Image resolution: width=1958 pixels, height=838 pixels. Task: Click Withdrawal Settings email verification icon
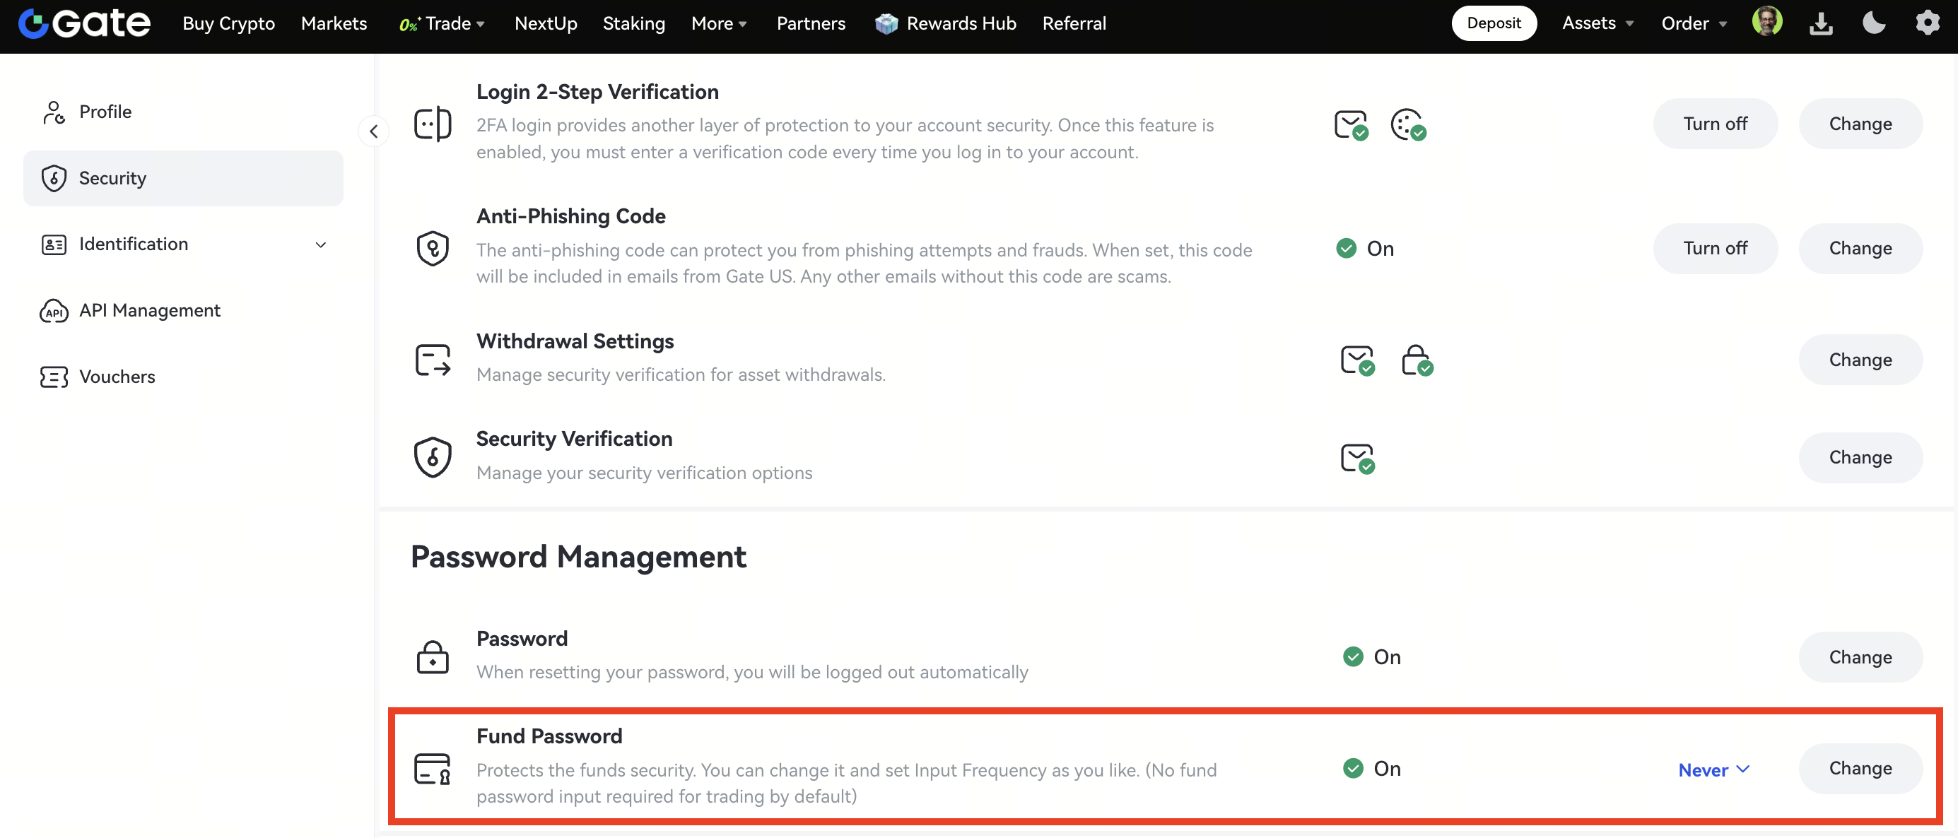point(1356,360)
